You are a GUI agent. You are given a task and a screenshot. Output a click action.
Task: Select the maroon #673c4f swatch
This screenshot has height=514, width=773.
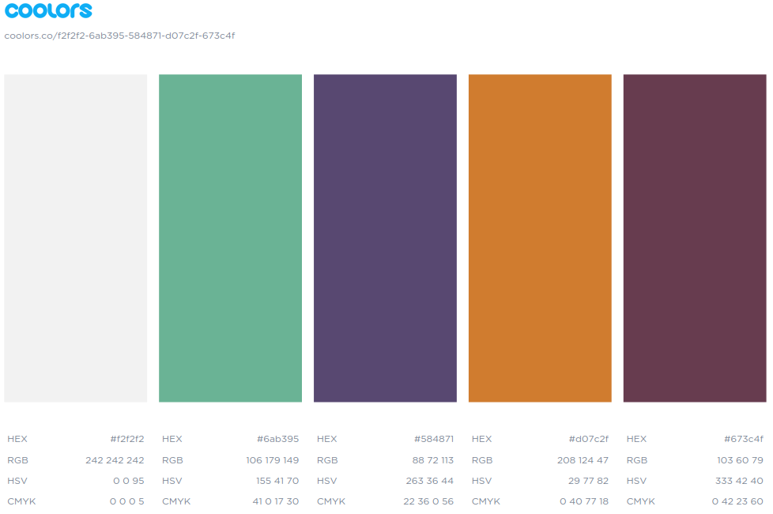[695, 238]
